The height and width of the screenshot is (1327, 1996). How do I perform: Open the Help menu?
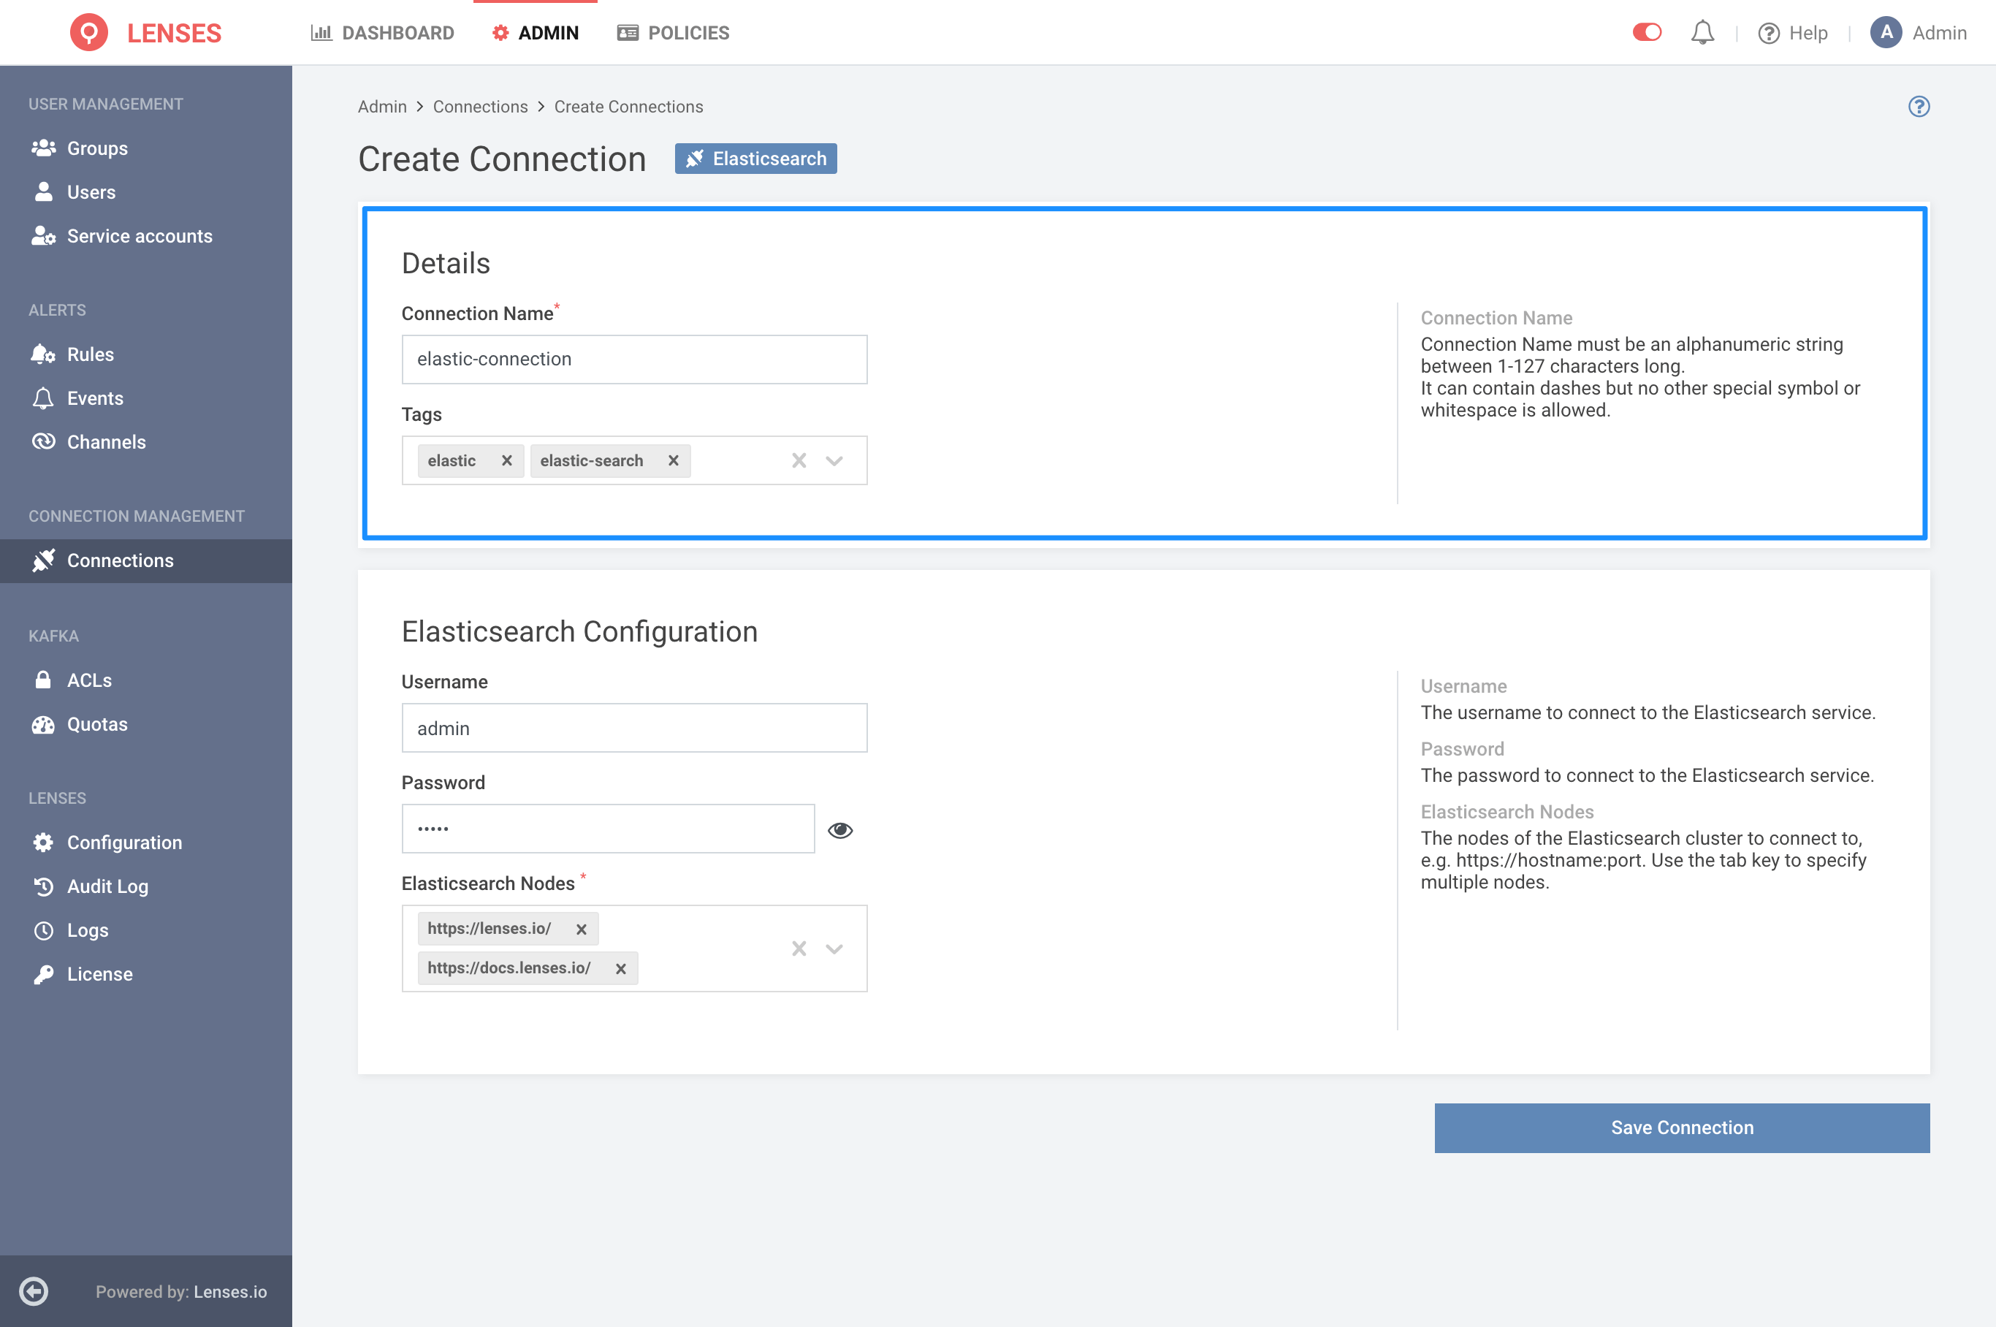tap(1792, 32)
